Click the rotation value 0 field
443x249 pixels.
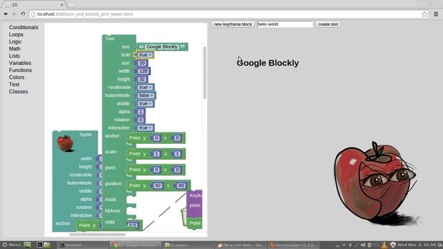[x=141, y=120]
